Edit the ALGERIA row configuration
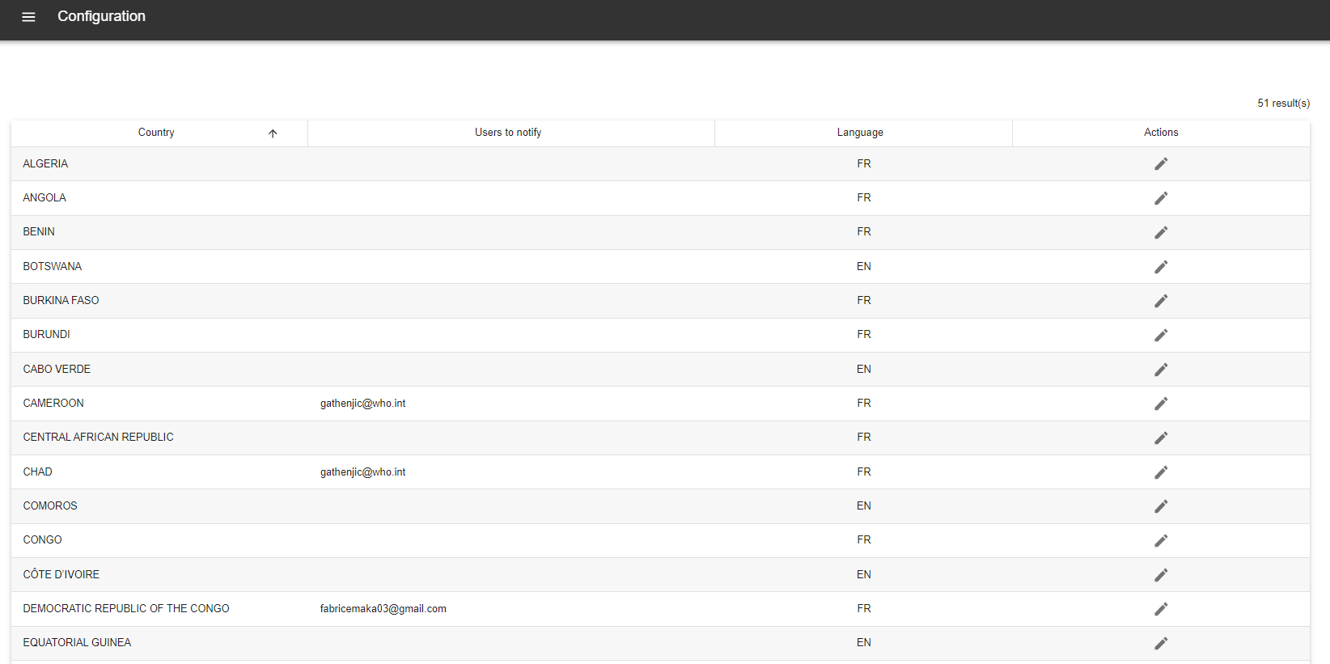The height and width of the screenshot is (664, 1330). coord(1161,164)
